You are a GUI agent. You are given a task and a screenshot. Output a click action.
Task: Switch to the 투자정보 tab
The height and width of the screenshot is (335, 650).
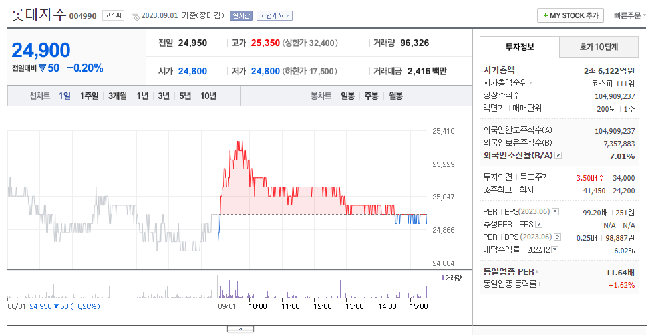520,47
